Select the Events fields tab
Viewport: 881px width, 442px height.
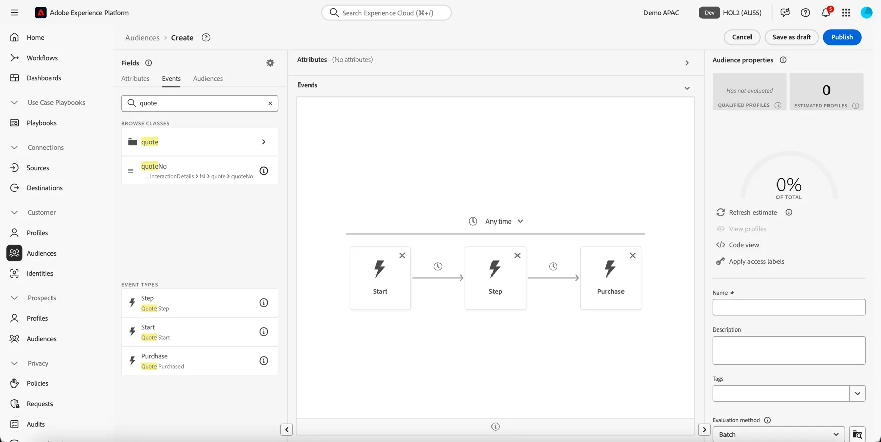(x=171, y=79)
